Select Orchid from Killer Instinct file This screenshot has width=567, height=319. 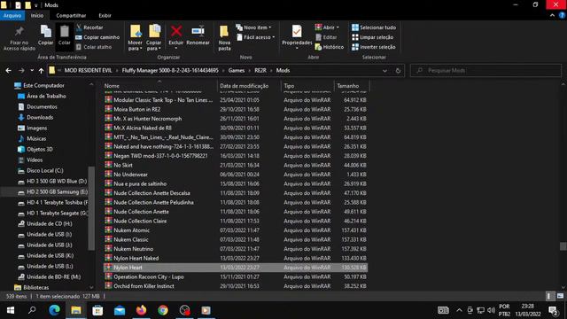click(x=144, y=286)
